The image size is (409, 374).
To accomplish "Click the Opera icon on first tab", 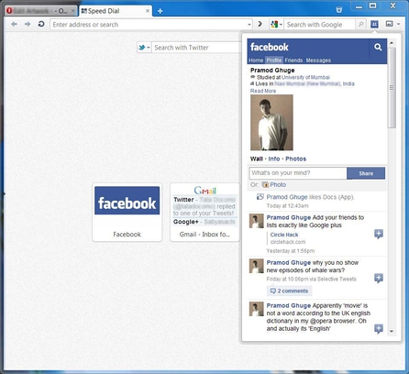I will pyautogui.click(x=9, y=11).
